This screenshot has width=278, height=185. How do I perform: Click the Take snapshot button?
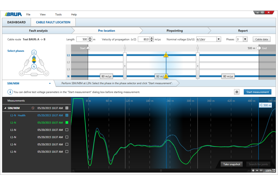[x=231, y=164]
